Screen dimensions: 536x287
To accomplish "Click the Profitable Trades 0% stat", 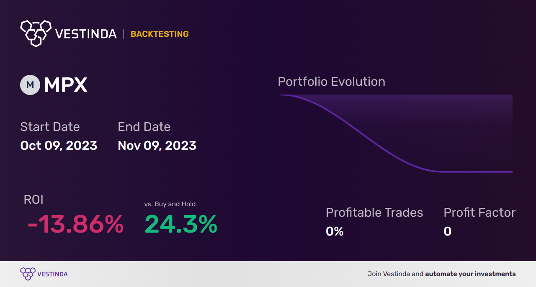I will 335,231.
